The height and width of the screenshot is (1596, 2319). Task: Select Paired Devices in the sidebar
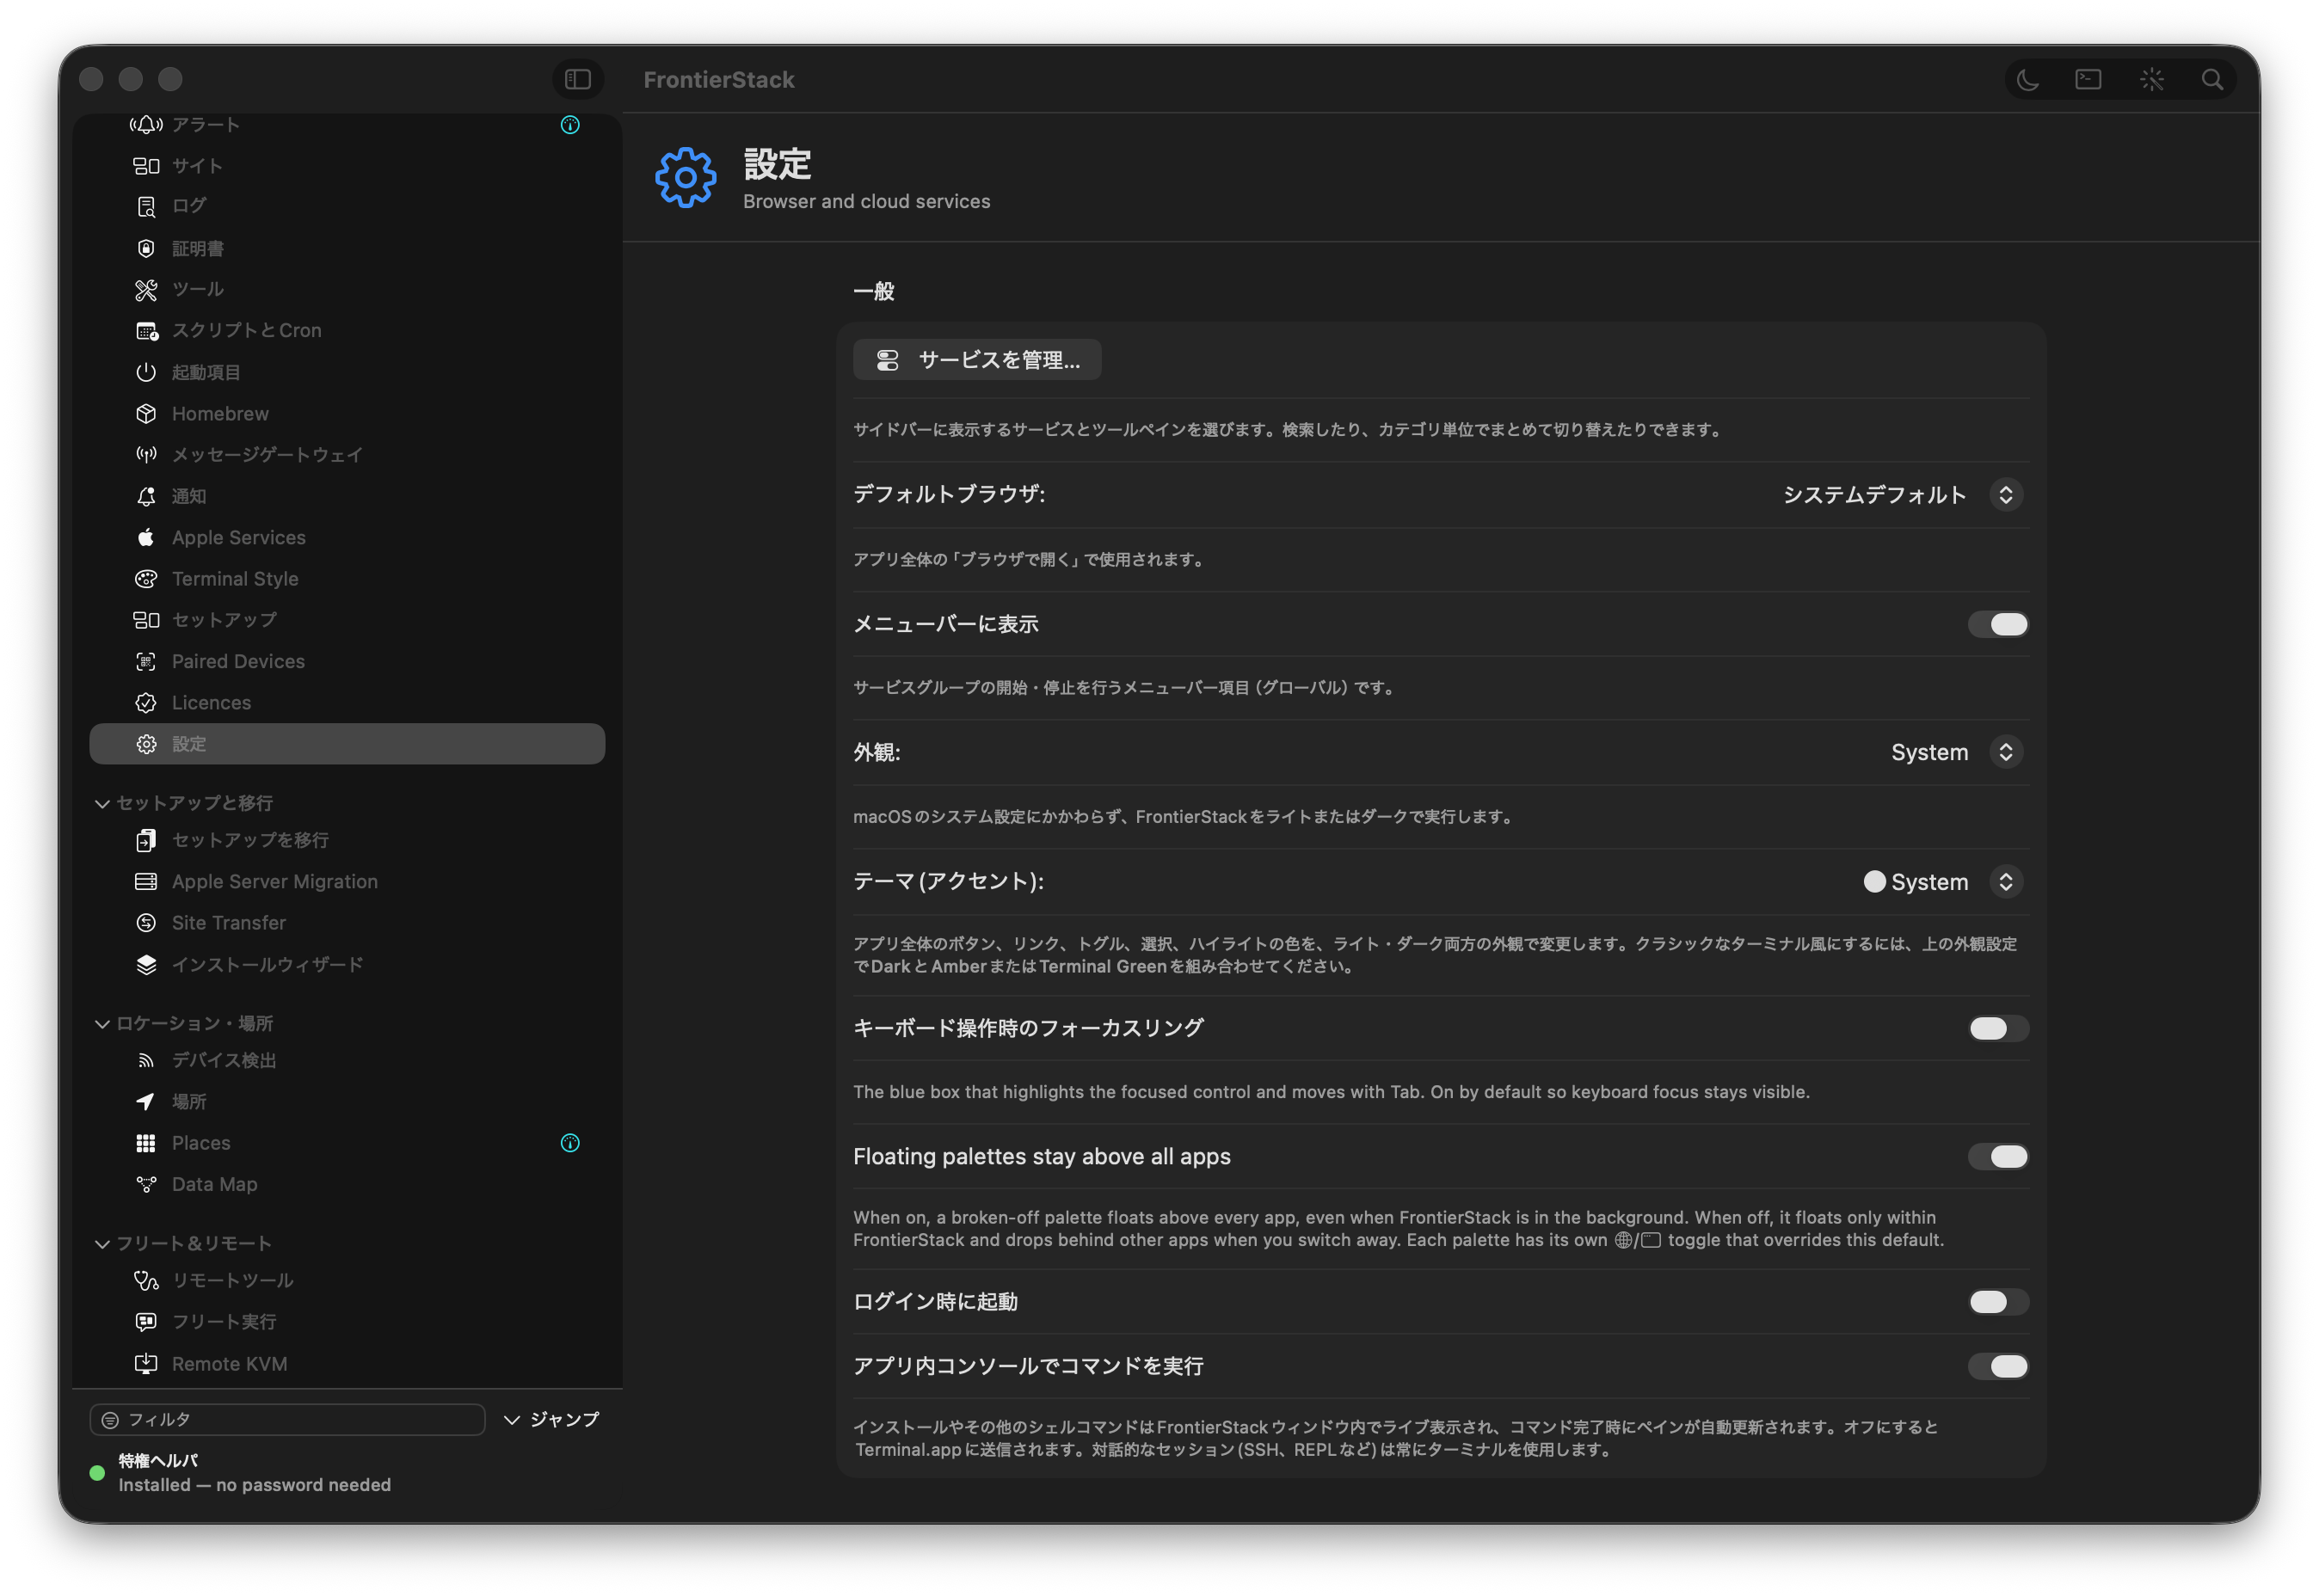coord(347,662)
